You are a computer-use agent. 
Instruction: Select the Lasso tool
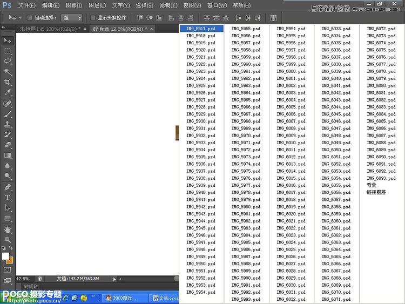(8, 62)
